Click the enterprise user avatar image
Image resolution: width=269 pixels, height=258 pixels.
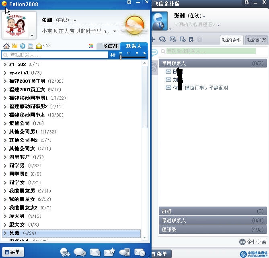[x=160, y=21]
